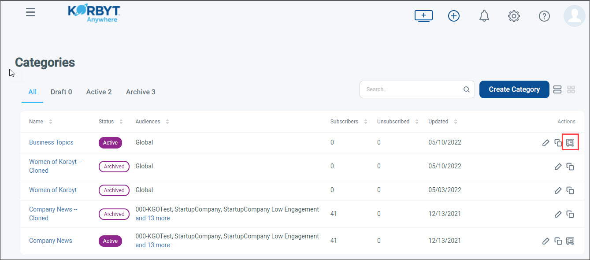Click the category search field

point(412,89)
